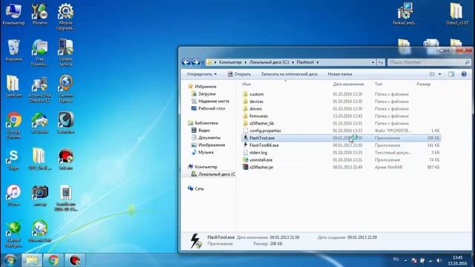Open Explorer help question-mark icon

[x=464, y=74]
